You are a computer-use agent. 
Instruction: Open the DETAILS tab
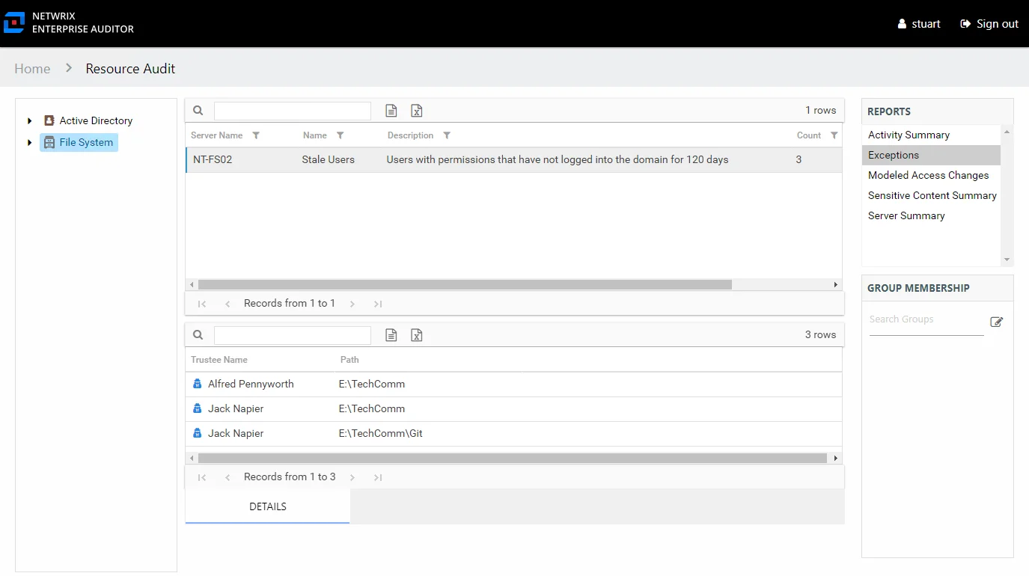tap(268, 506)
